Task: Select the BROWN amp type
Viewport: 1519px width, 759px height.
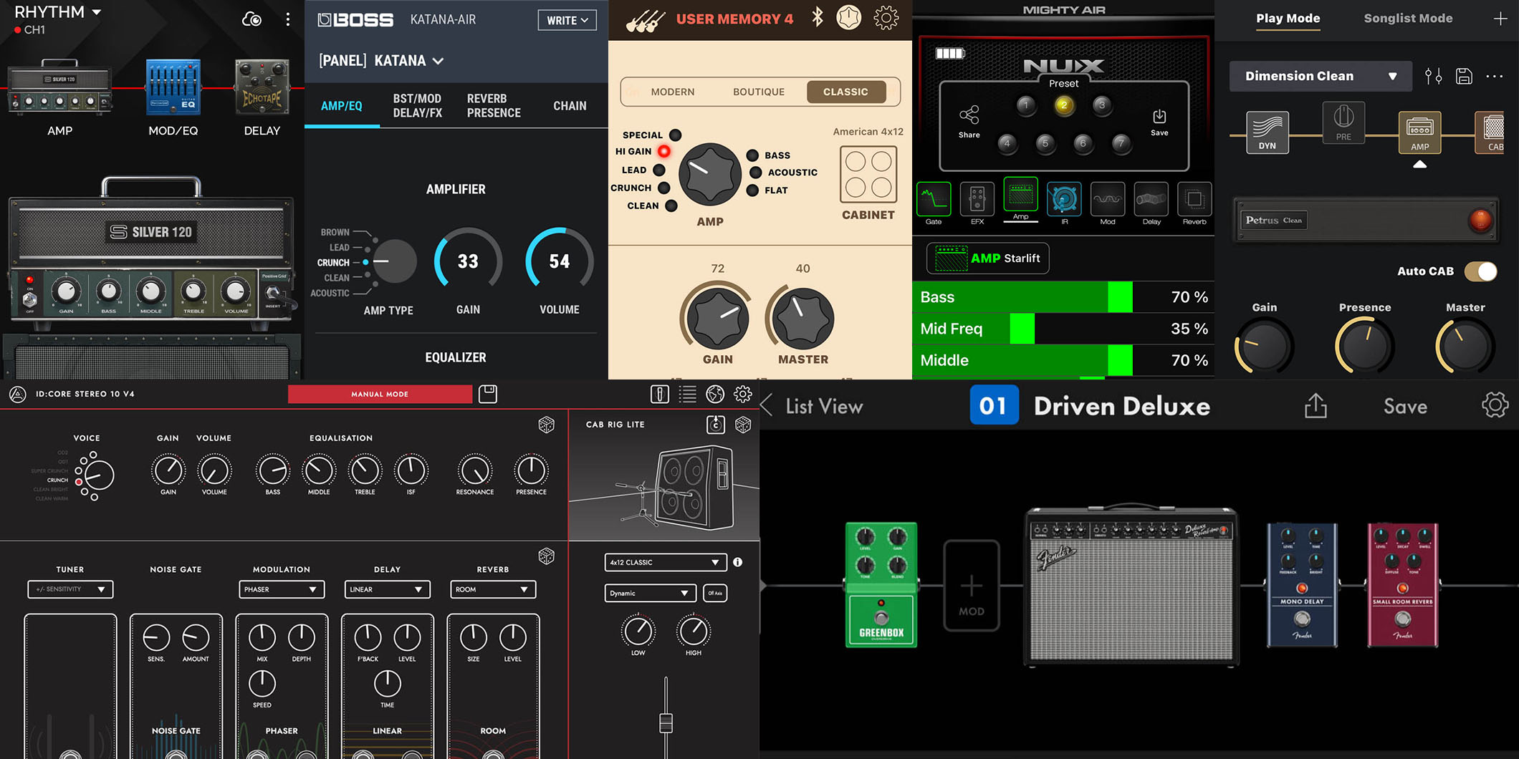Action: pyautogui.click(x=335, y=232)
